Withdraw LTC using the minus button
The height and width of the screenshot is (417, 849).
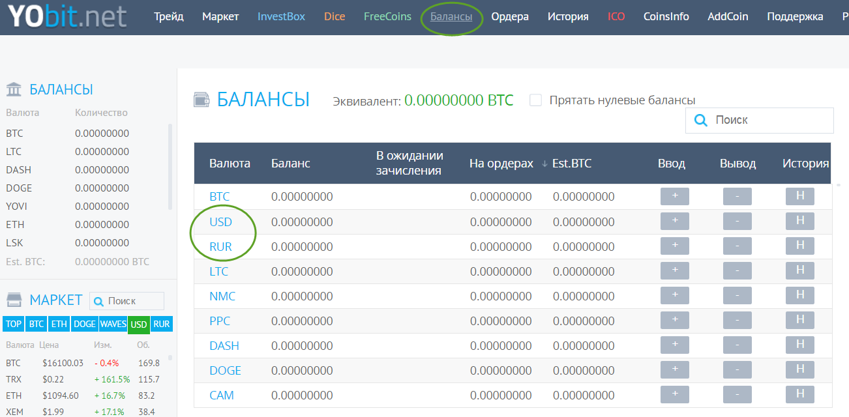pyautogui.click(x=737, y=270)
